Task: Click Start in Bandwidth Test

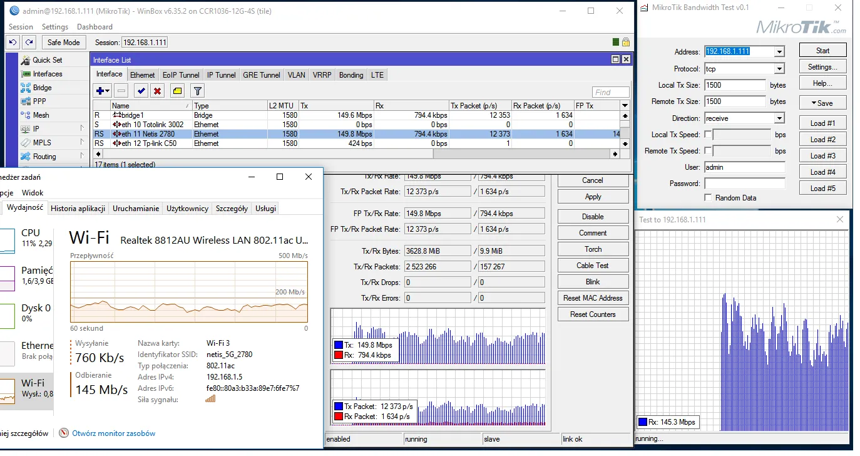Action: (x=822, y=51)
